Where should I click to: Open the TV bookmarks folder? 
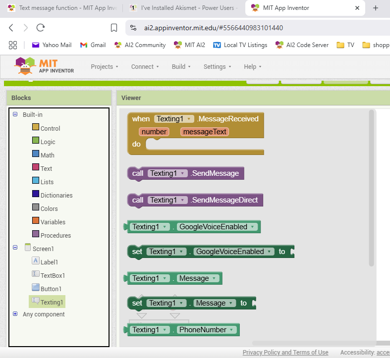point(345,45)
